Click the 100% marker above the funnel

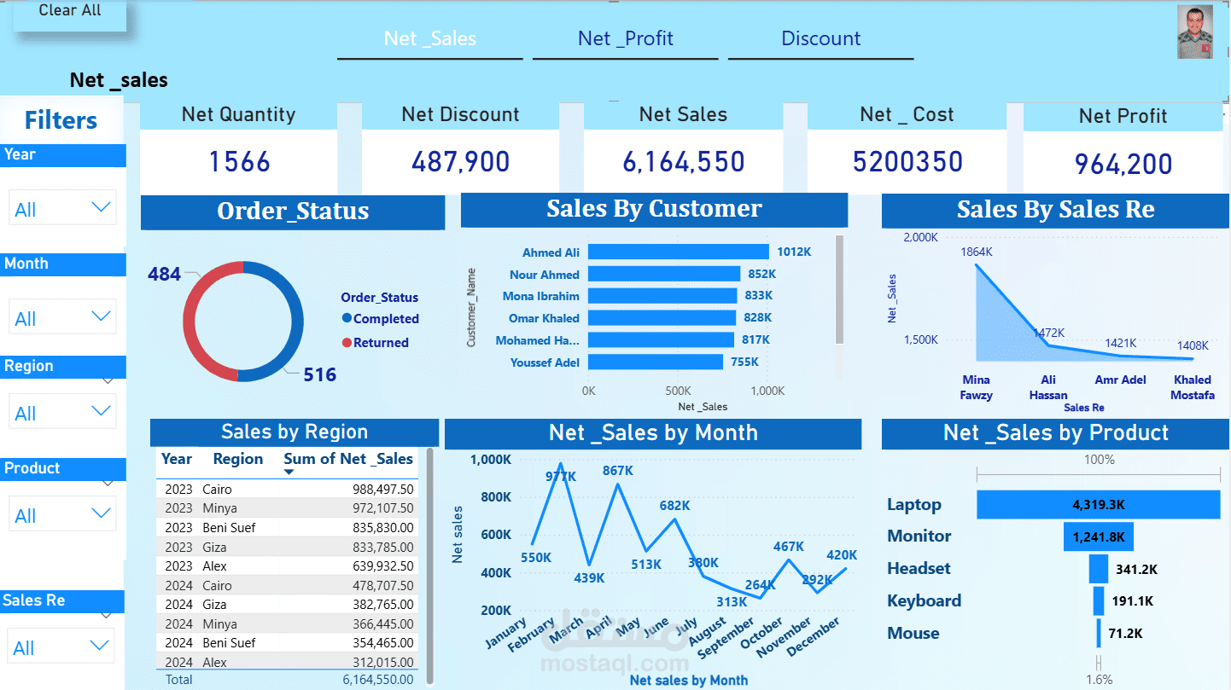(1100, 459)
